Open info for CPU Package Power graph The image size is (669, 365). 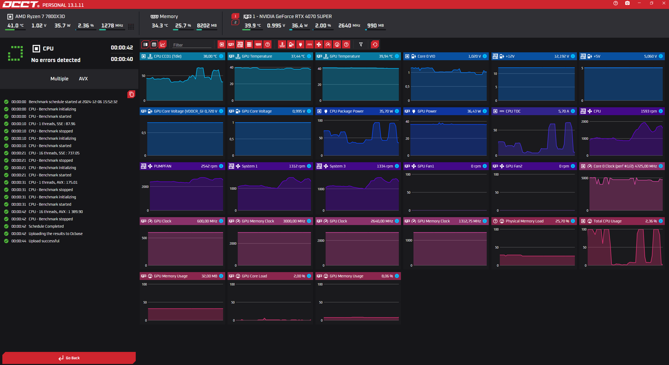(397, 111)
